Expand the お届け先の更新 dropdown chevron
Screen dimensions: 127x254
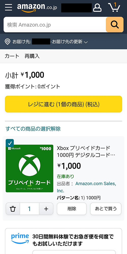coord(86,42)
